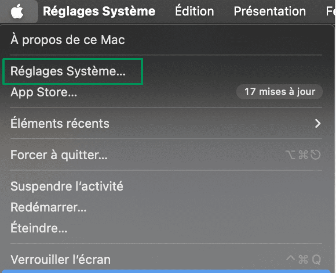336x273 pixels.
Task: Expand the Éléments récents submenu
Action: tap(60, 123)
